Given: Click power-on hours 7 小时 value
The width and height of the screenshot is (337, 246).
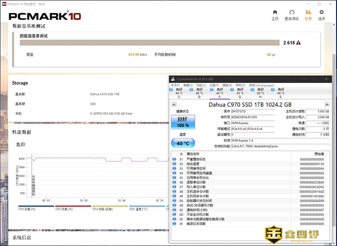Looking at the screenshot, I should pos(318,135).
